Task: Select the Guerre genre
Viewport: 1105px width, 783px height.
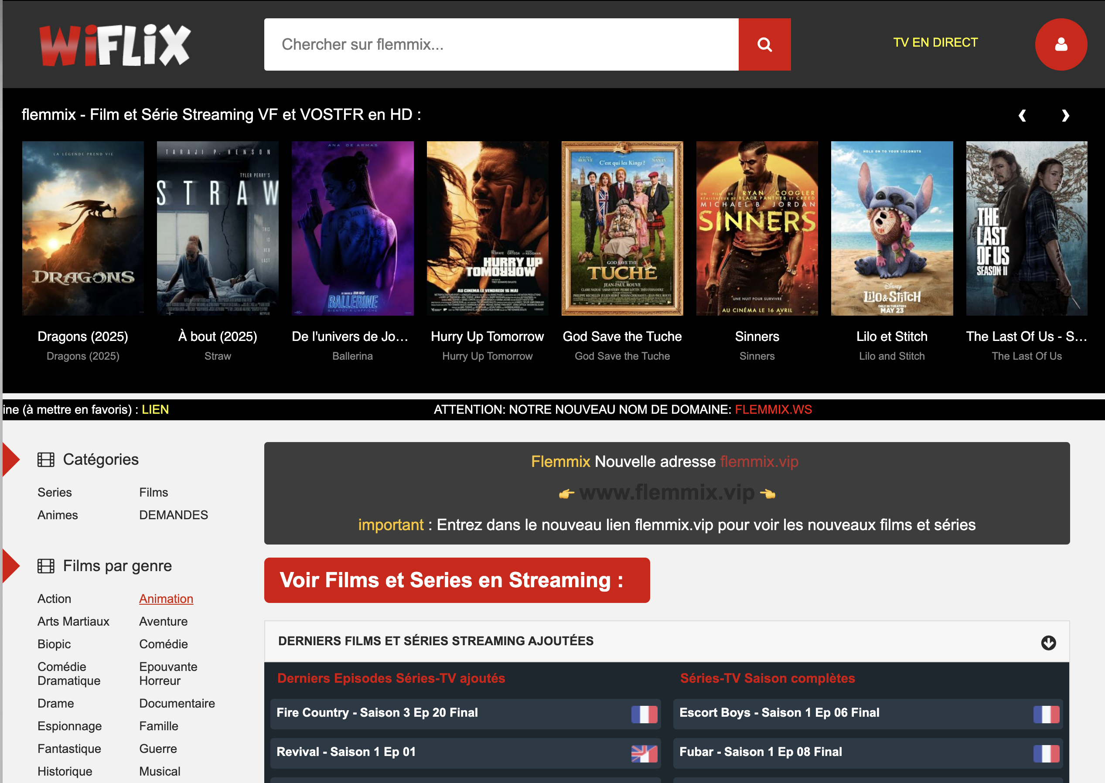Action: (x=158, y=749)
